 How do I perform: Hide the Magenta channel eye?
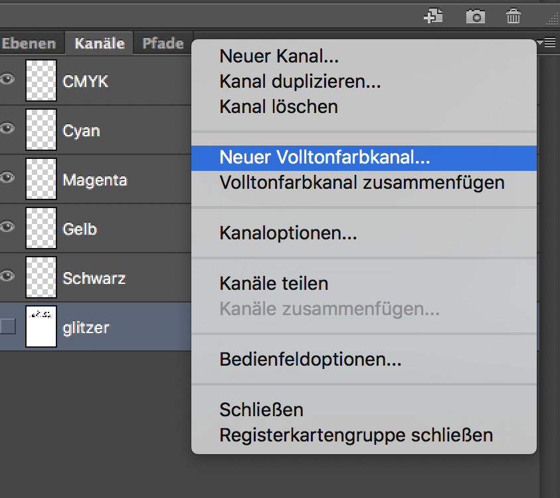coord(8,178)
